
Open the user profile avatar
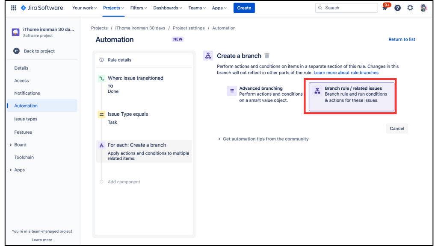423,8
